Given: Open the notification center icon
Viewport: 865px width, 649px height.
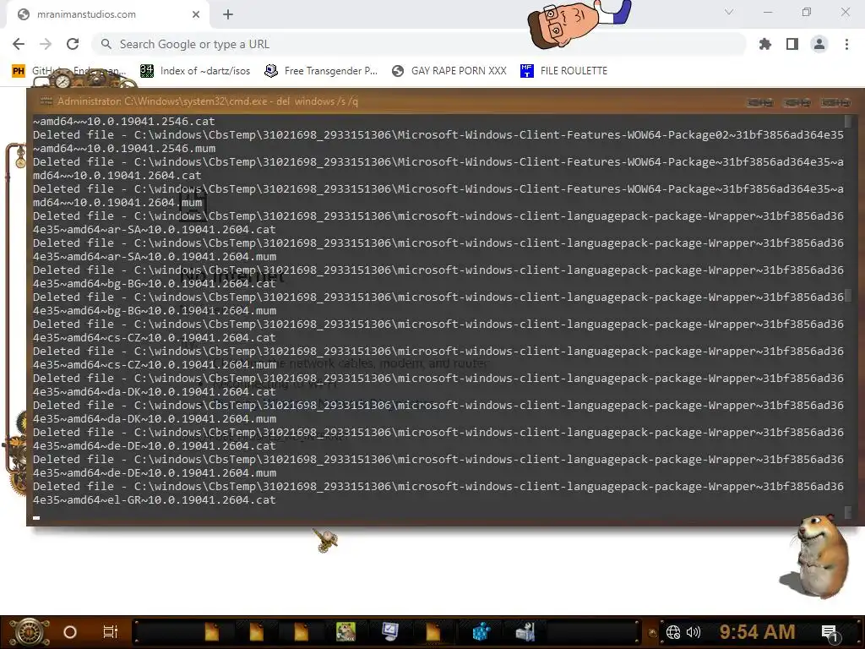Looking at the screenshot, I should pyautogui.click(x=830, y=634).
